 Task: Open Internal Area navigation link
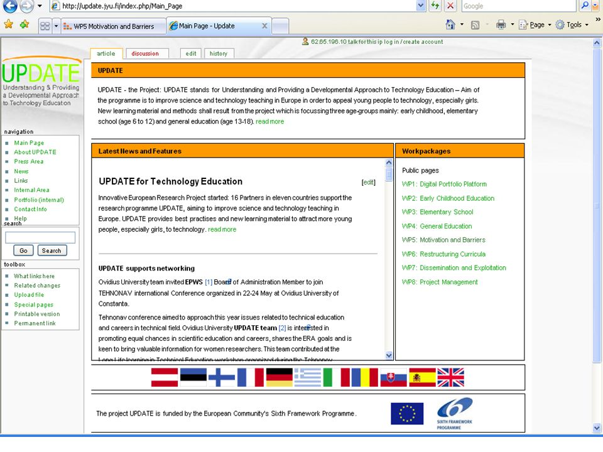click(x=31, y=190)
